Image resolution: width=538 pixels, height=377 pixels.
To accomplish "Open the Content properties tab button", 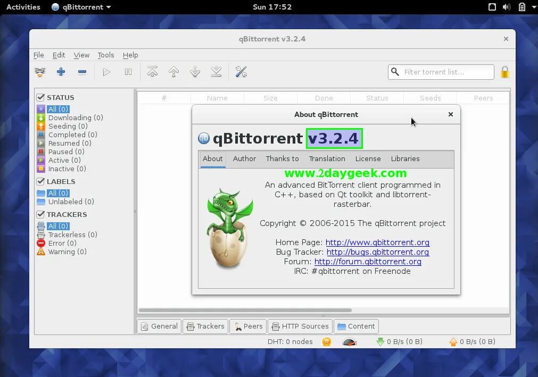I will click(x=356, y=326).
